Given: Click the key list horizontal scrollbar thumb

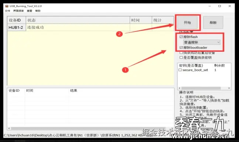Looking at the screenshot, I should pyautogui.click(x=201, y=88).
